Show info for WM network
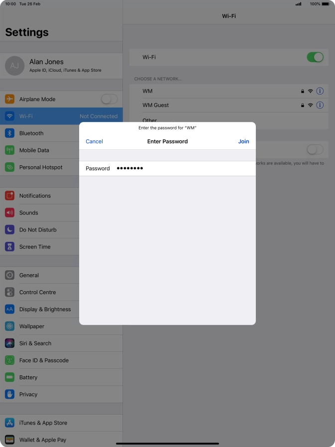This screenshot has height=447, width=335. tap(320, 91)
